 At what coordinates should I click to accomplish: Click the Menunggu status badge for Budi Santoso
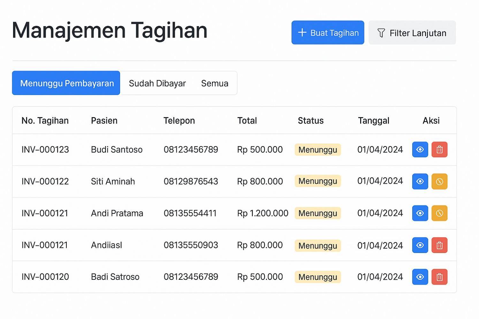click(x=317, y=150)
